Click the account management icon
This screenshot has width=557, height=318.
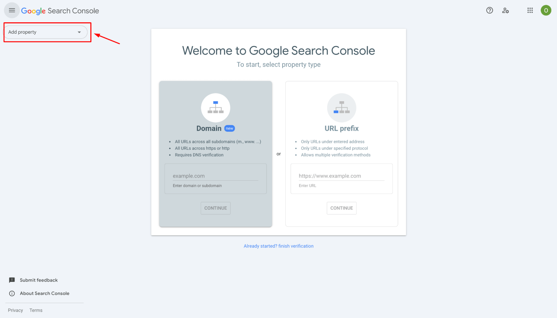[x=505, y=10]
